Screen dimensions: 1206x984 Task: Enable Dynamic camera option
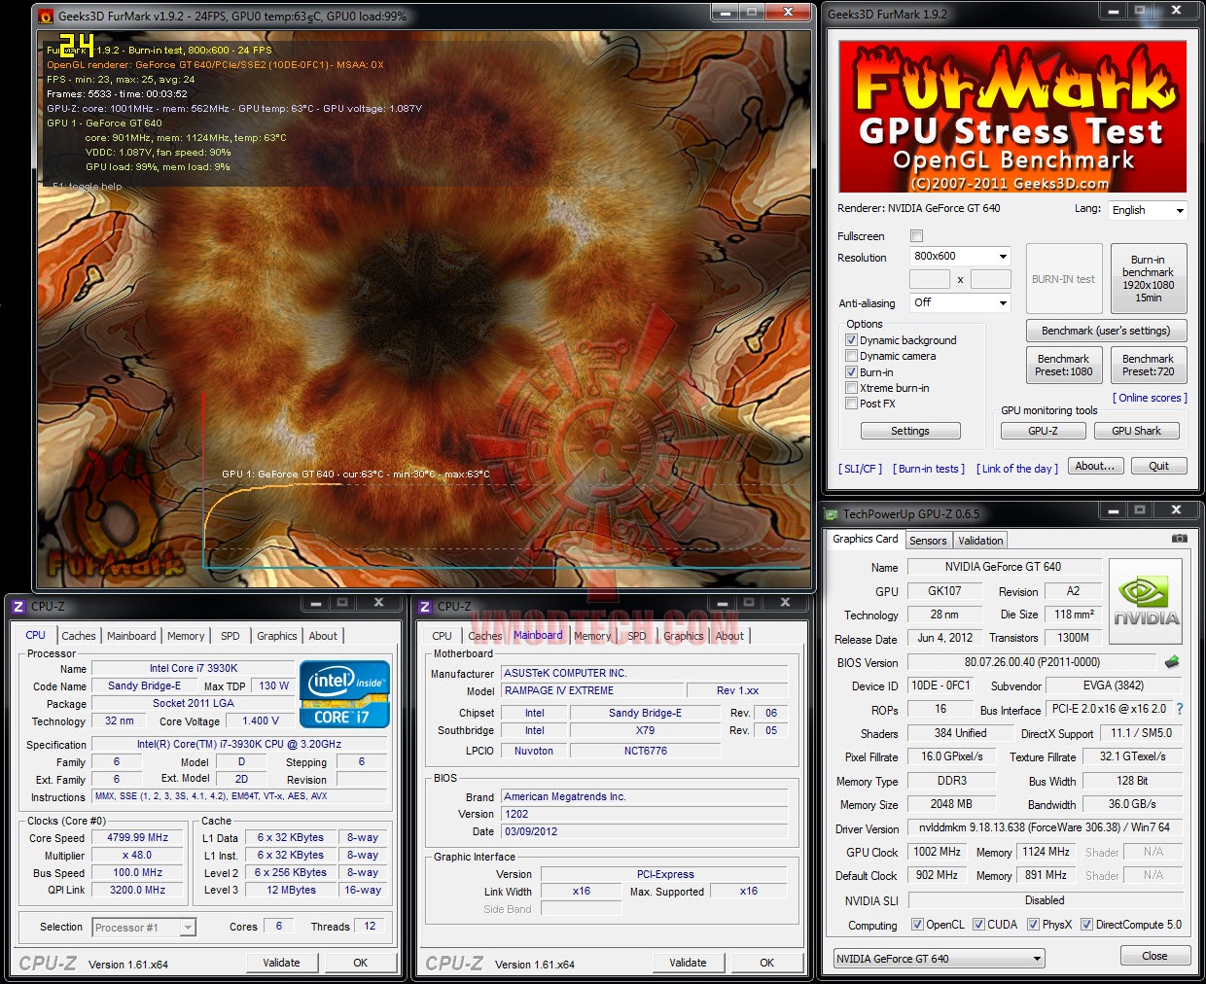[851, 356]
